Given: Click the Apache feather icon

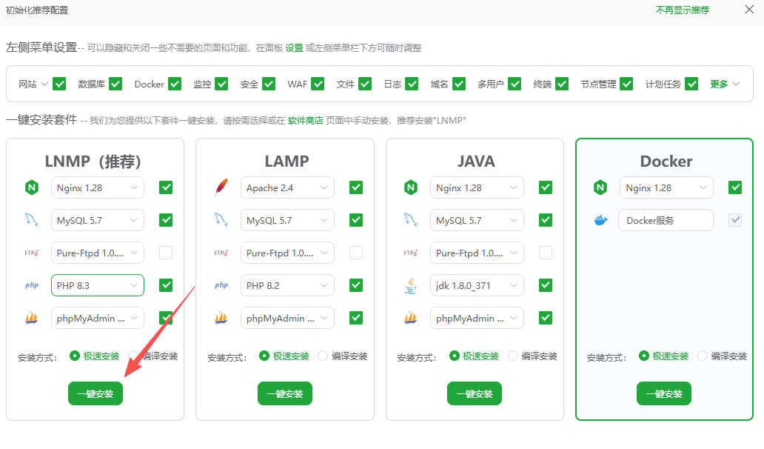Looking at the screenshot, I should coord(221,188).
